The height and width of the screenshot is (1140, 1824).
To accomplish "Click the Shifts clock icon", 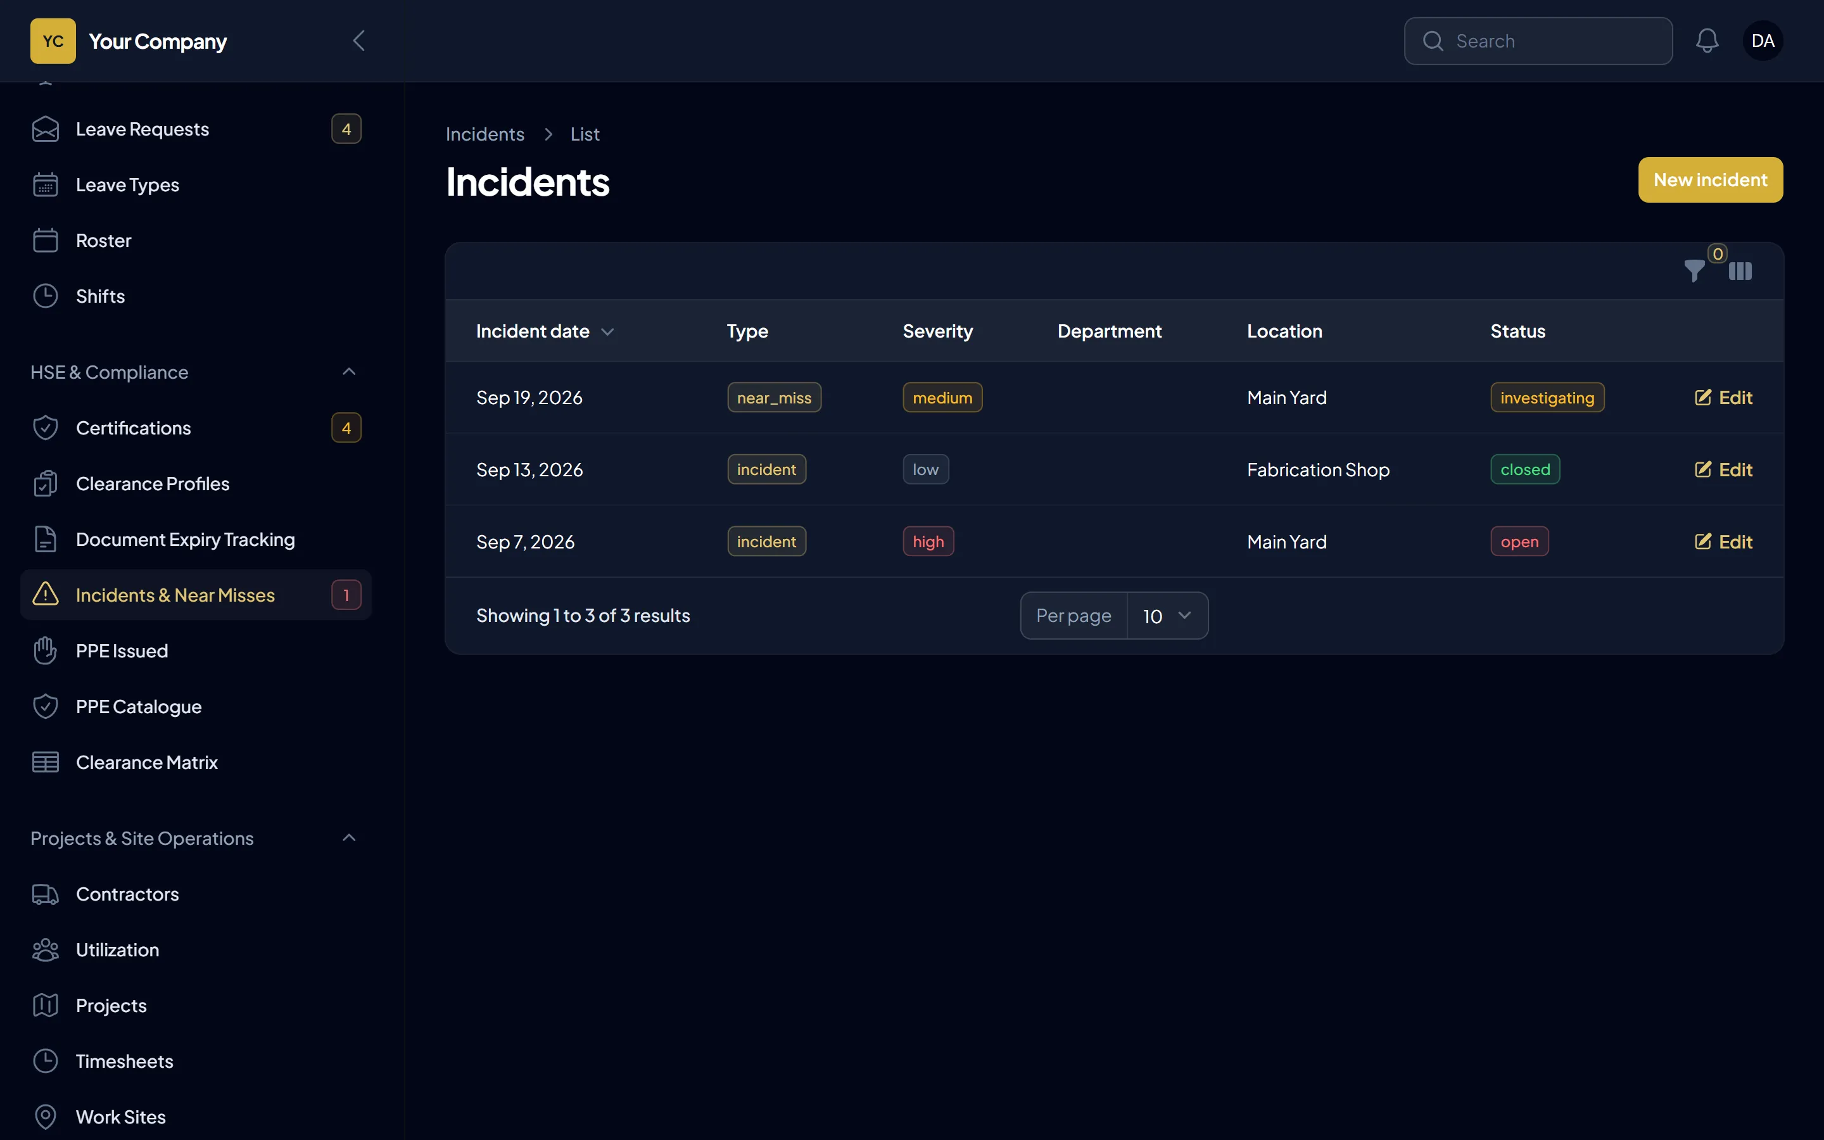I will pos(45,296).
